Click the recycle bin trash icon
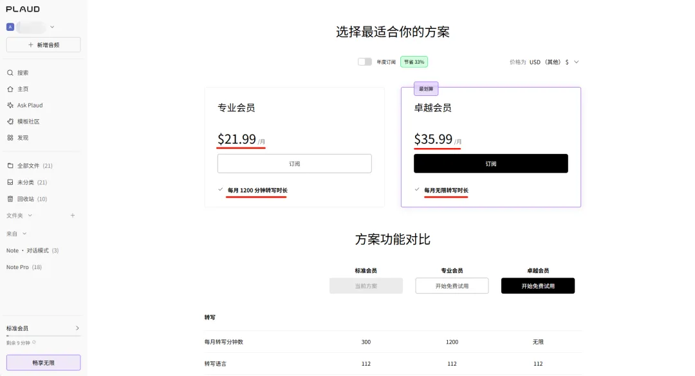 click(x=10, y=199)
